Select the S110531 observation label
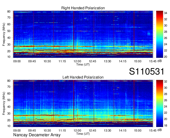The width and height of the screenshot is (170, 138). point(146,71)
